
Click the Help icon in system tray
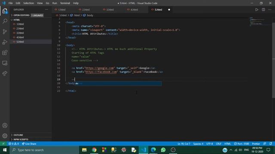point(225,150)
